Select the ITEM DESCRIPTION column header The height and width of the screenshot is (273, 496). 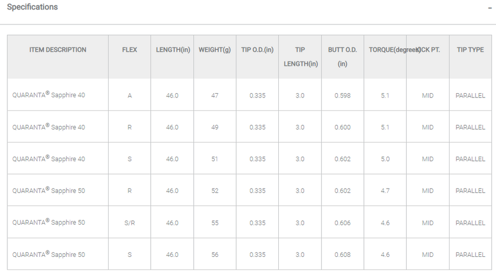point(58,50)
